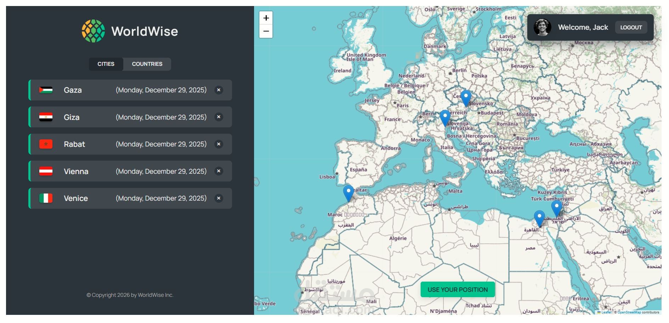Zoom in on the map
The width and height of the screenshot is (669, 323).
266,18
